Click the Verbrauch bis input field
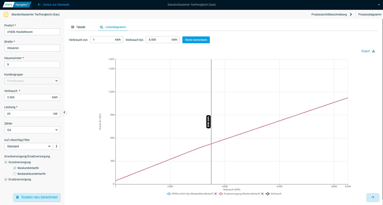The height and width of the screenshot is (205, 383). [158, 40]
